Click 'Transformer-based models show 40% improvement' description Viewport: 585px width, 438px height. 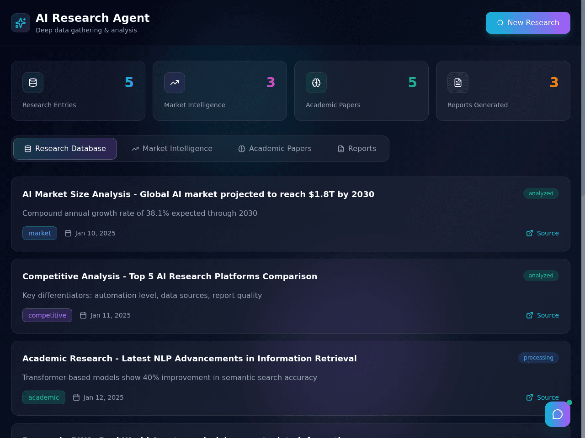tap(170, 378)
